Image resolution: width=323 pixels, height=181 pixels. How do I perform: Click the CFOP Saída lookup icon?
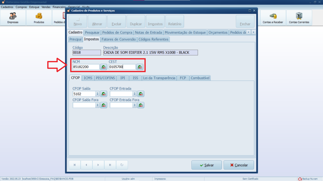pos(103,94)
